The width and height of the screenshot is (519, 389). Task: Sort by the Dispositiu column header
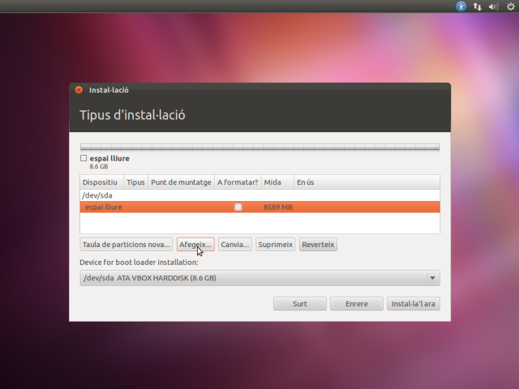click(101, 182)
